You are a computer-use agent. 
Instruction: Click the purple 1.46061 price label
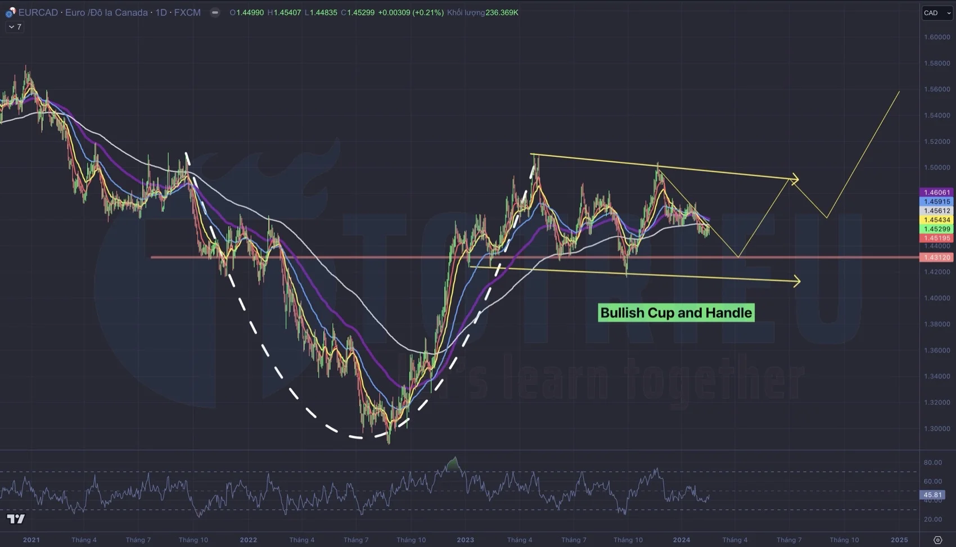[x=936, y=192]
